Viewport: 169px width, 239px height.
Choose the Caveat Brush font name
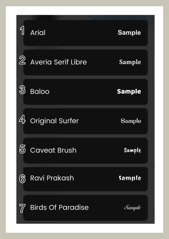53,150
